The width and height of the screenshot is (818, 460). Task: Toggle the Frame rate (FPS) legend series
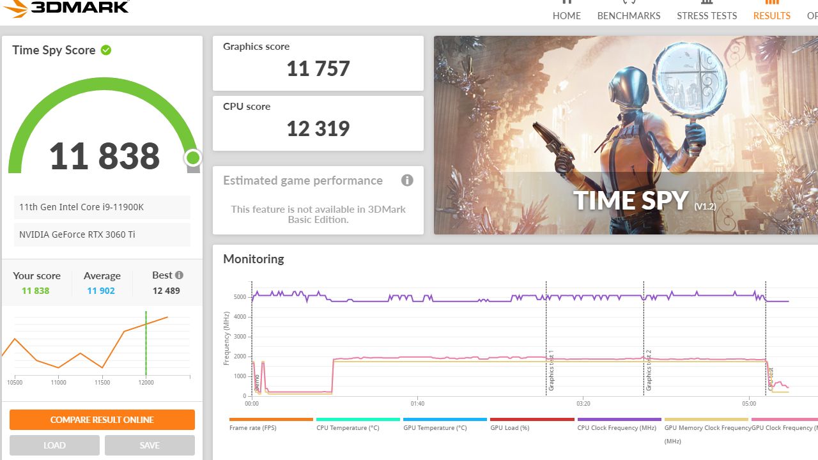[253, 427]
